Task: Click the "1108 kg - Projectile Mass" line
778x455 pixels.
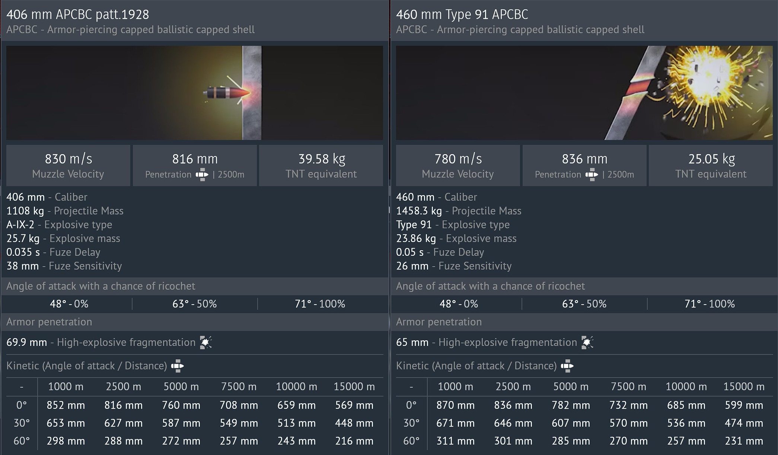Action: click(x=65, y=211)
